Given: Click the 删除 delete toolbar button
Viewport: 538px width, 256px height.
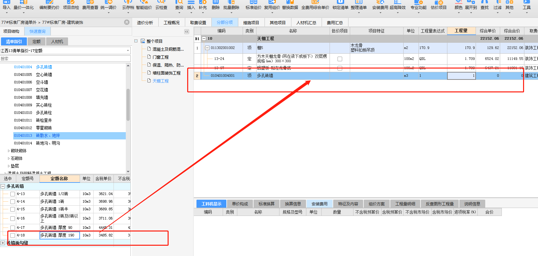Looking at the screenshot, I should pyautogui.click(x=215, y=5).
